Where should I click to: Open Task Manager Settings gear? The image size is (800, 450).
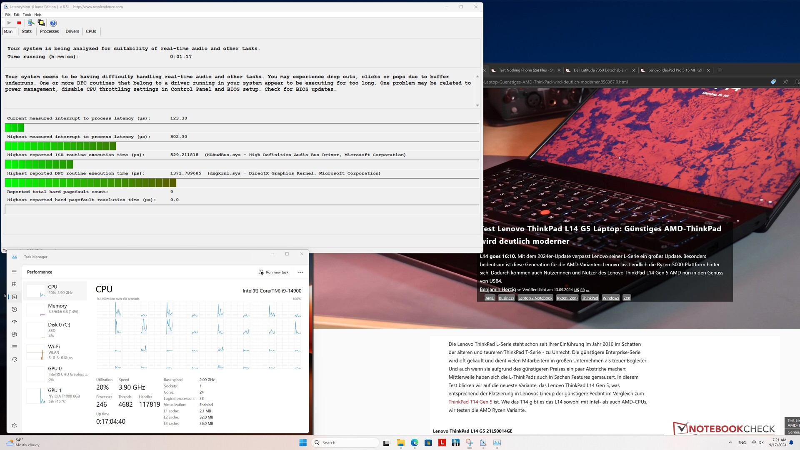tap(14, 425)
